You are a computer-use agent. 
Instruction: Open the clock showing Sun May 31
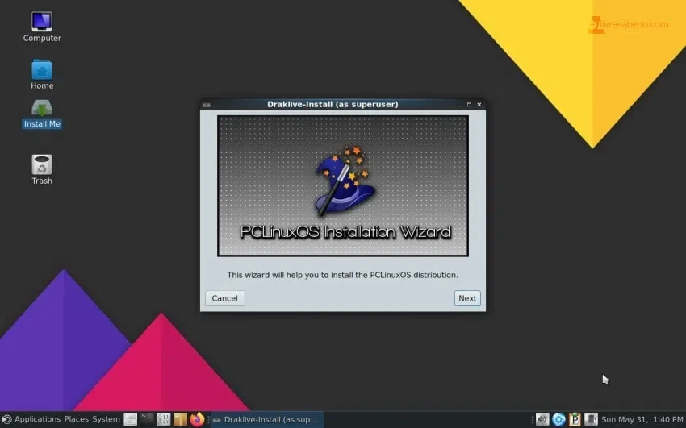click(642, 419)
